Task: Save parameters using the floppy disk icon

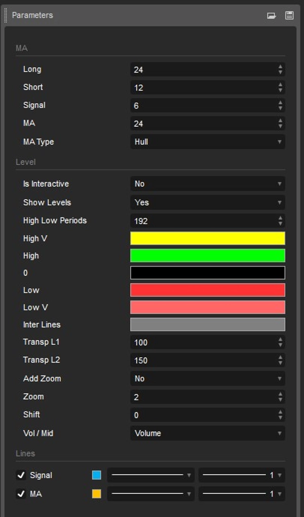Action: tap(289, 16)
